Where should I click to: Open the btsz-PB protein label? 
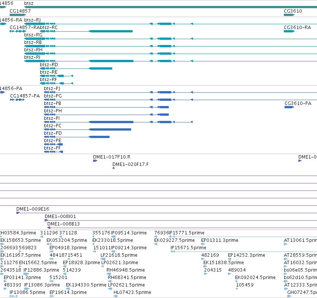pyautogui.click(x=53, y=103)
